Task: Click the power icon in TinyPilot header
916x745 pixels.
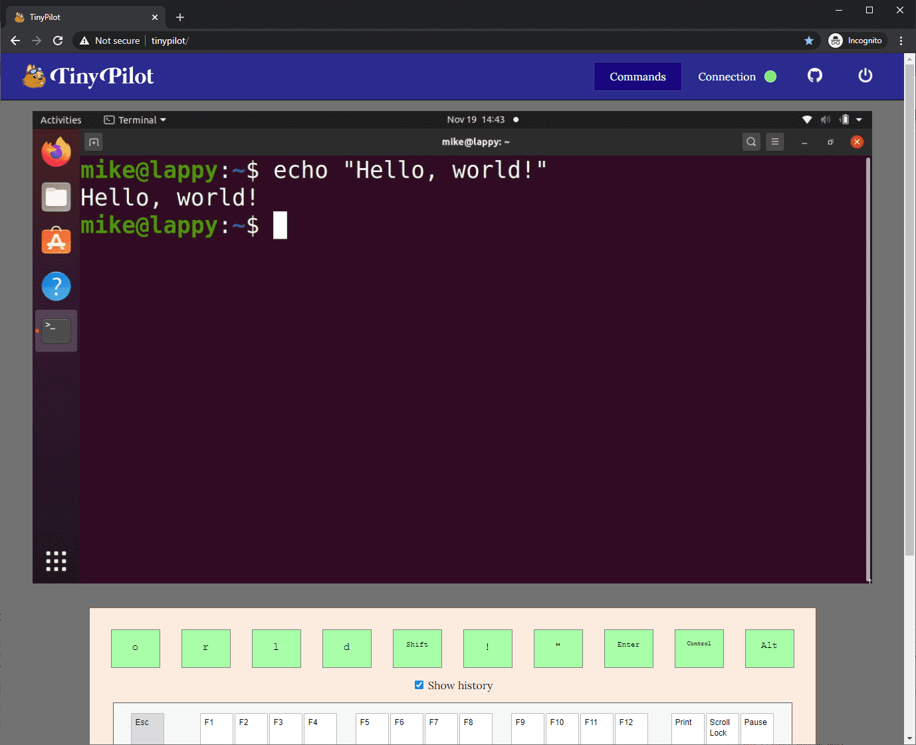Action: click(x=865, y=76)
